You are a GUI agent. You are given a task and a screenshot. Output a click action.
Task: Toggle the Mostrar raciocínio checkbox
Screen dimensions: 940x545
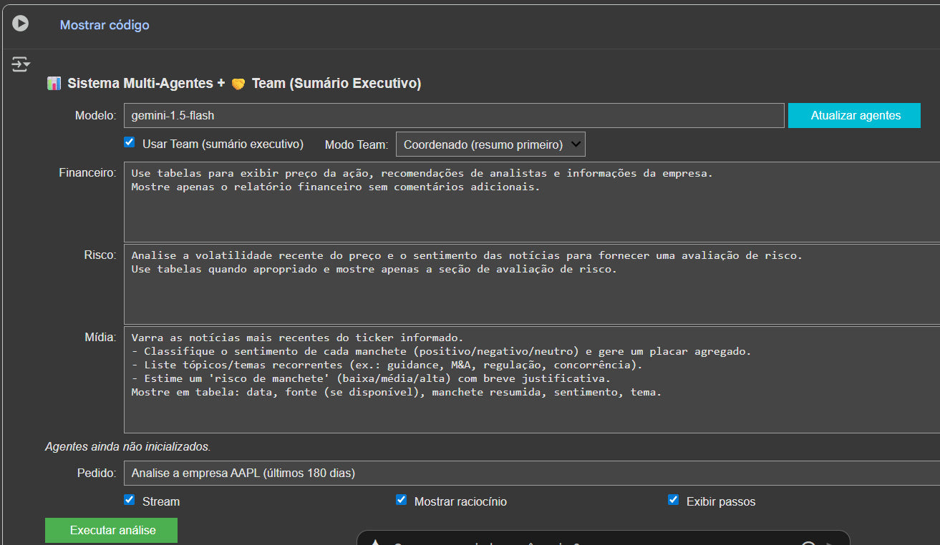click(x=401, y=500)
